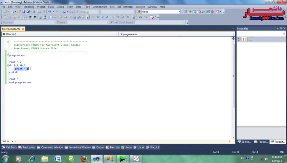Comment out the selected lines icon
Viewport: 287px width, 163px height.
tap(40, 17)
